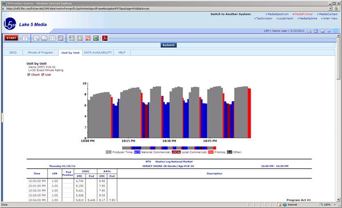Export to Excel spreadsheet icon
Screen dimensions: 342x208
coord(96,38)
